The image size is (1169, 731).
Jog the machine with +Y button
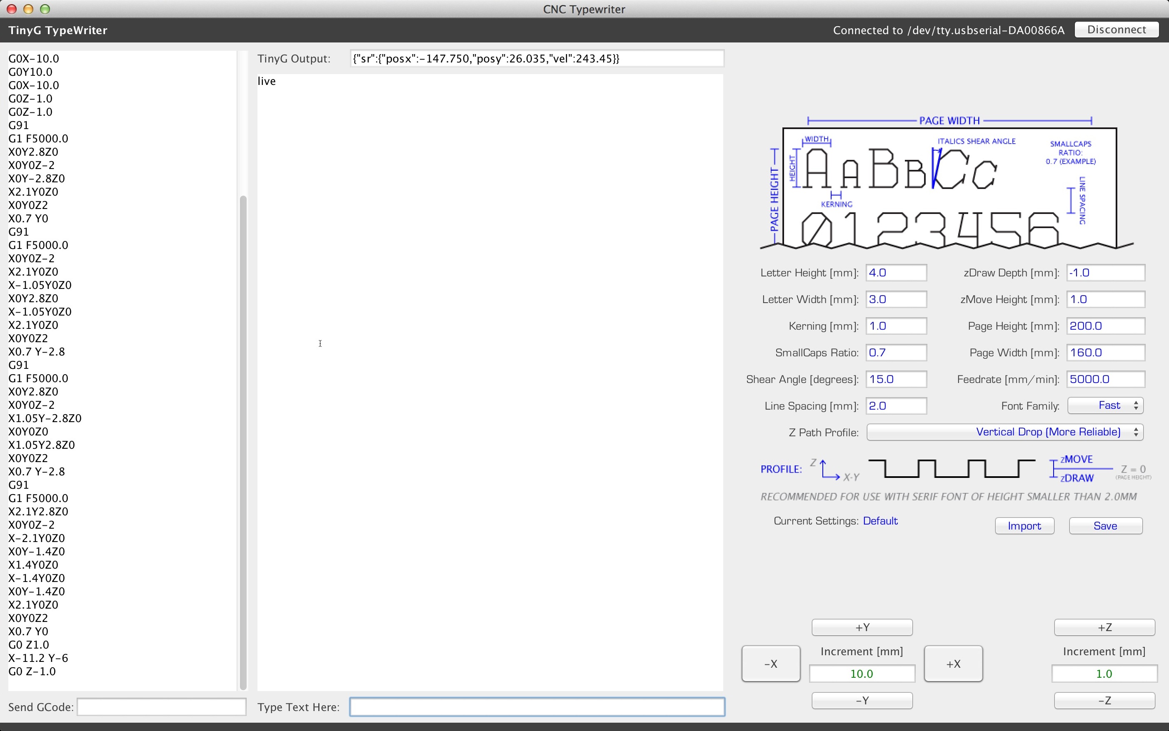pyautogui.click(x=862, y=627)
